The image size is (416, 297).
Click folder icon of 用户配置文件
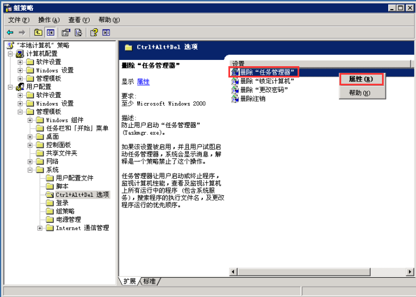pos(50,178)
